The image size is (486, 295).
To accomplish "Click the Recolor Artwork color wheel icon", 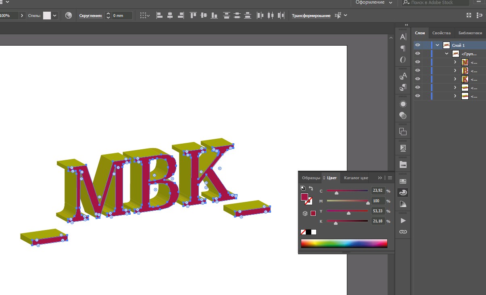I will 69,15.
